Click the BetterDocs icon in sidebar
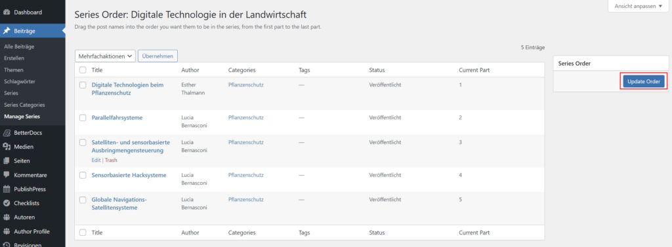This screenshot has width=672, height=247. coord(7,133)
